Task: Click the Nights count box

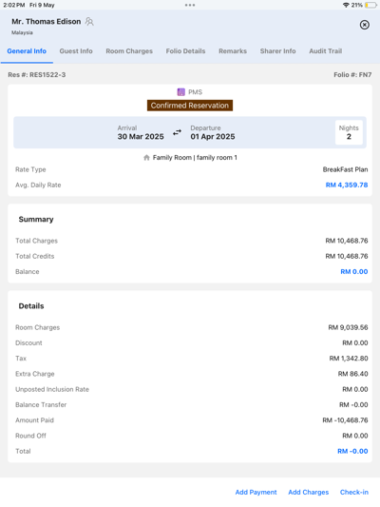Action: tap(349, 132)
